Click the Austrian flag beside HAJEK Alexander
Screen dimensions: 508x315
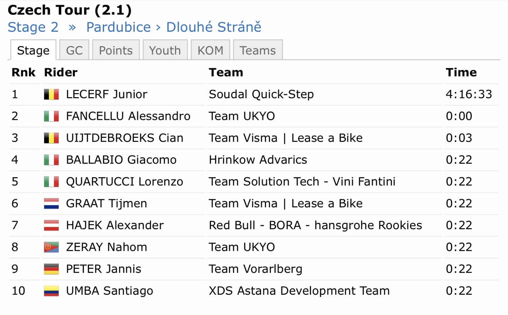pyautogui.click(x=51, y=225)
